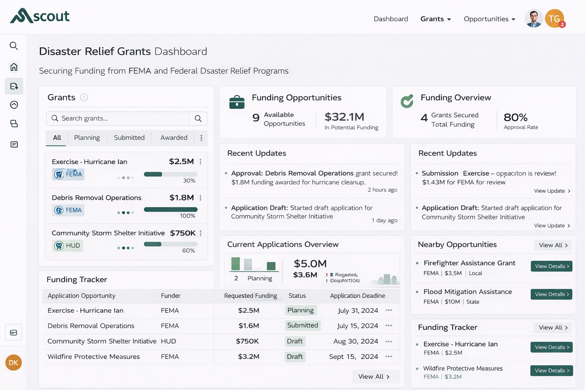Expand the Grants dropdown in the top navigation
Image resolution: width=585 pixels, height=390 pixels.
[436, 19]
